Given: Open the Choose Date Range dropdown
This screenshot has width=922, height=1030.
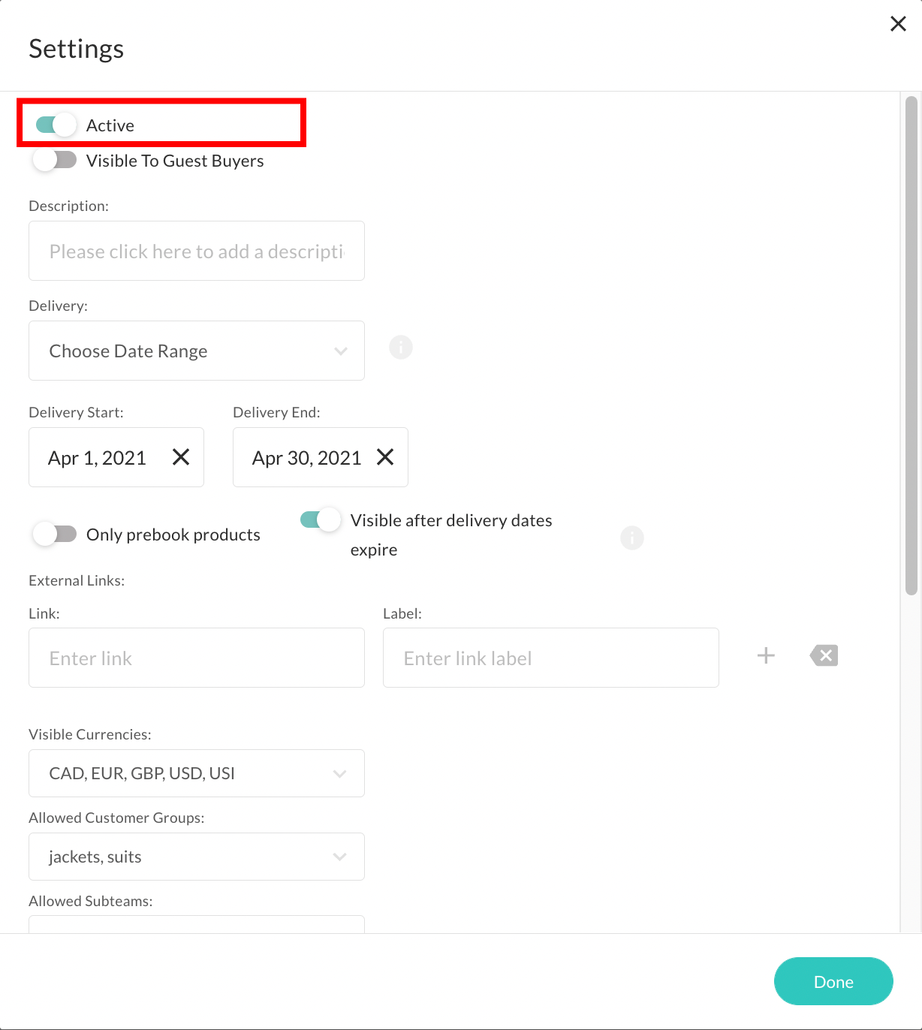Looking at the screenshot, I should (x=197, y=351).
